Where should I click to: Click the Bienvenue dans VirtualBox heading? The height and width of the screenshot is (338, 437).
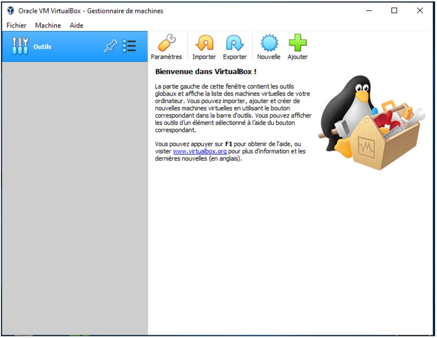pos(205,71)
